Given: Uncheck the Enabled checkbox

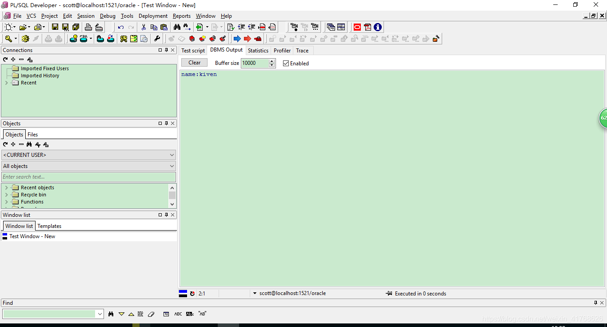Looking at the screenshot, I should pos(286,64).
